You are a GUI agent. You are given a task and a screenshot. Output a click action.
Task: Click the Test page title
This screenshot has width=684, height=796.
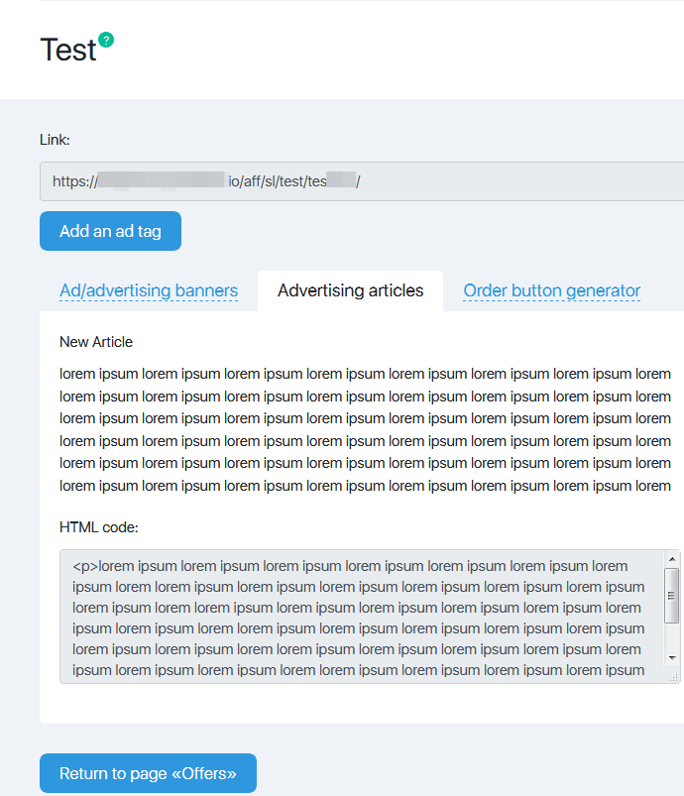(x=67, y=50)
